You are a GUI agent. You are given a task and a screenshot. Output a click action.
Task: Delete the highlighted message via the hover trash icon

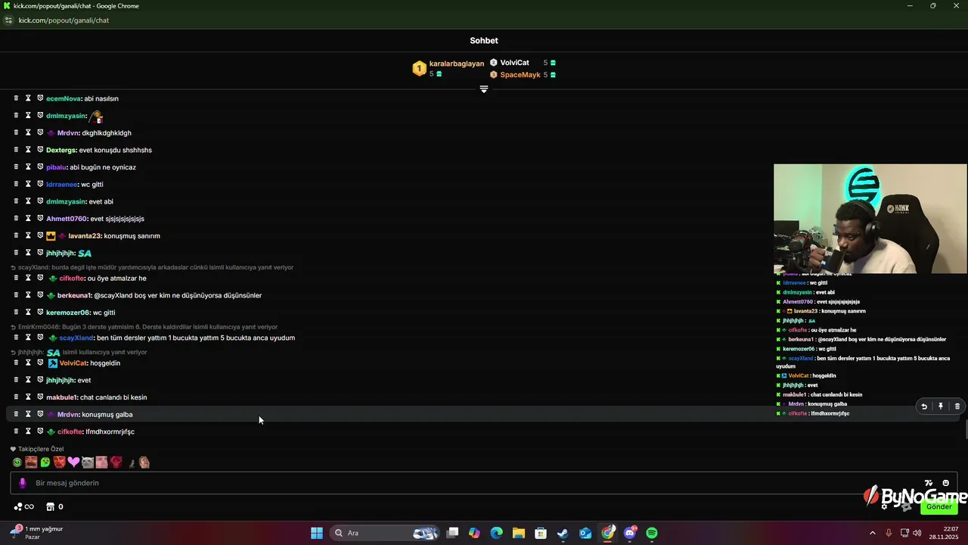coord(957,406)
